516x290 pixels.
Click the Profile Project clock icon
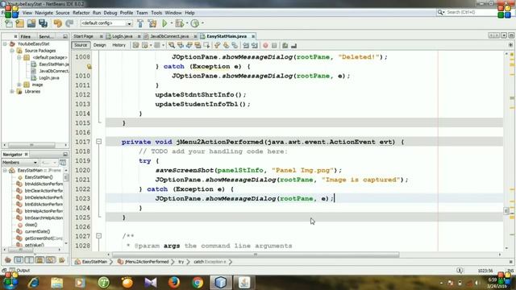point(195,23)
